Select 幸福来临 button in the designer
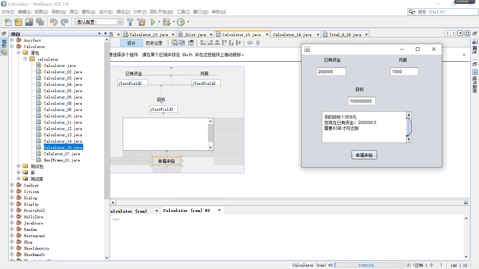 [167, 161]
